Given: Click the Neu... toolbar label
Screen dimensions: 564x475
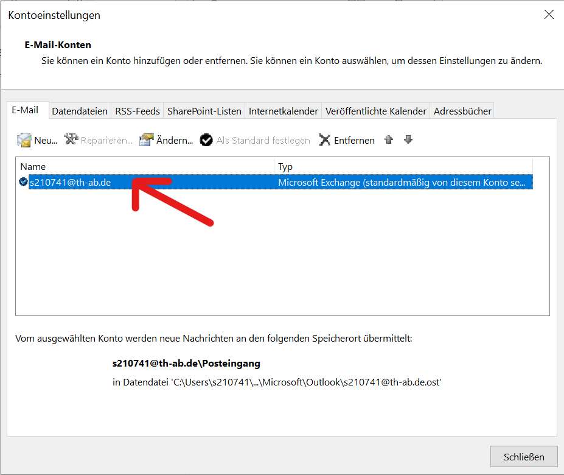Looking at the screenshot, I should [x=46, y=141].
